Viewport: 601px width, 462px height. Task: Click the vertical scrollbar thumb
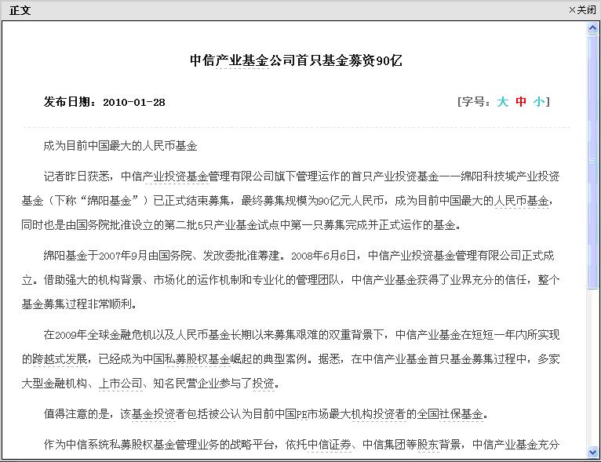point(592,161)
